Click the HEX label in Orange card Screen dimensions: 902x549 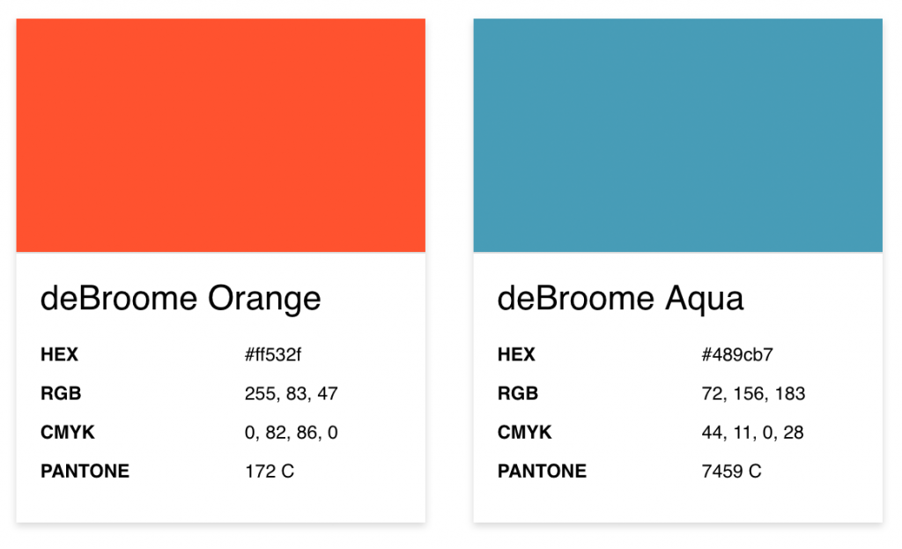59,354
